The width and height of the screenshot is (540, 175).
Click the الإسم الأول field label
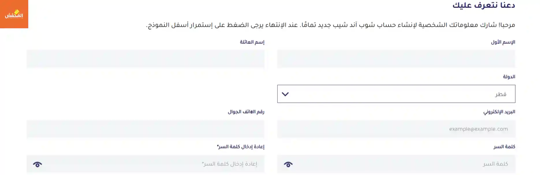(x=503, y=42)
